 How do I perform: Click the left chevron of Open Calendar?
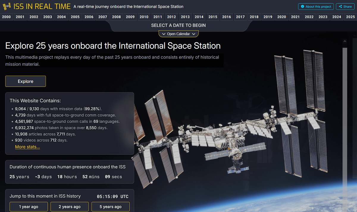(163, 34)
